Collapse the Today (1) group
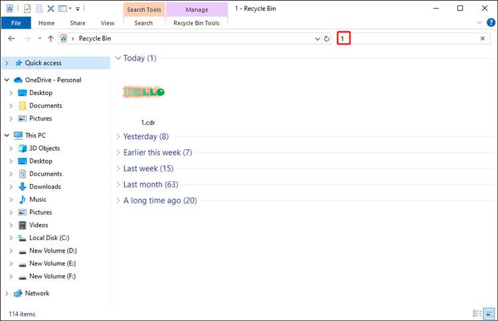The image size is (498, 321). (118, 58)
